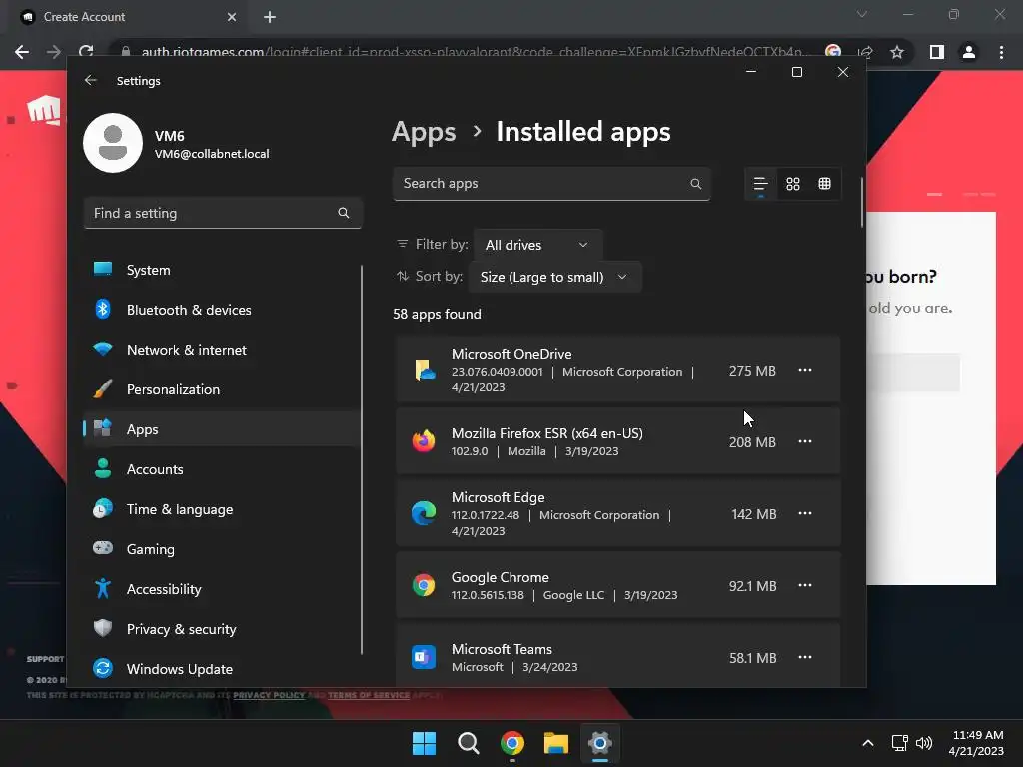This screenshot has height=767, width=1023.
Task: Open Bluetooth & devices settings
Action: pos(223,310)
